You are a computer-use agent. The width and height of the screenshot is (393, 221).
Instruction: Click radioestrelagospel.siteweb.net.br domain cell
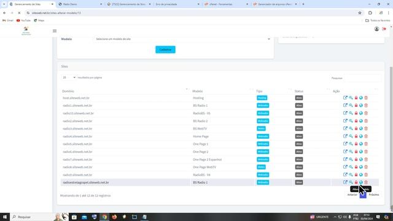tap(125, 182)
